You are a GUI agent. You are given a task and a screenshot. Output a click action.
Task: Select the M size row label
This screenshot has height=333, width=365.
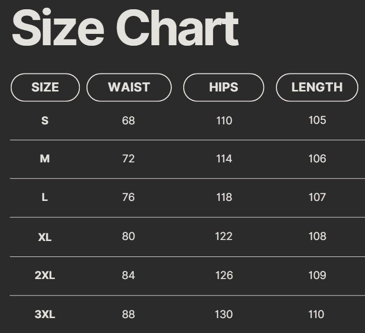pos(45,159)
